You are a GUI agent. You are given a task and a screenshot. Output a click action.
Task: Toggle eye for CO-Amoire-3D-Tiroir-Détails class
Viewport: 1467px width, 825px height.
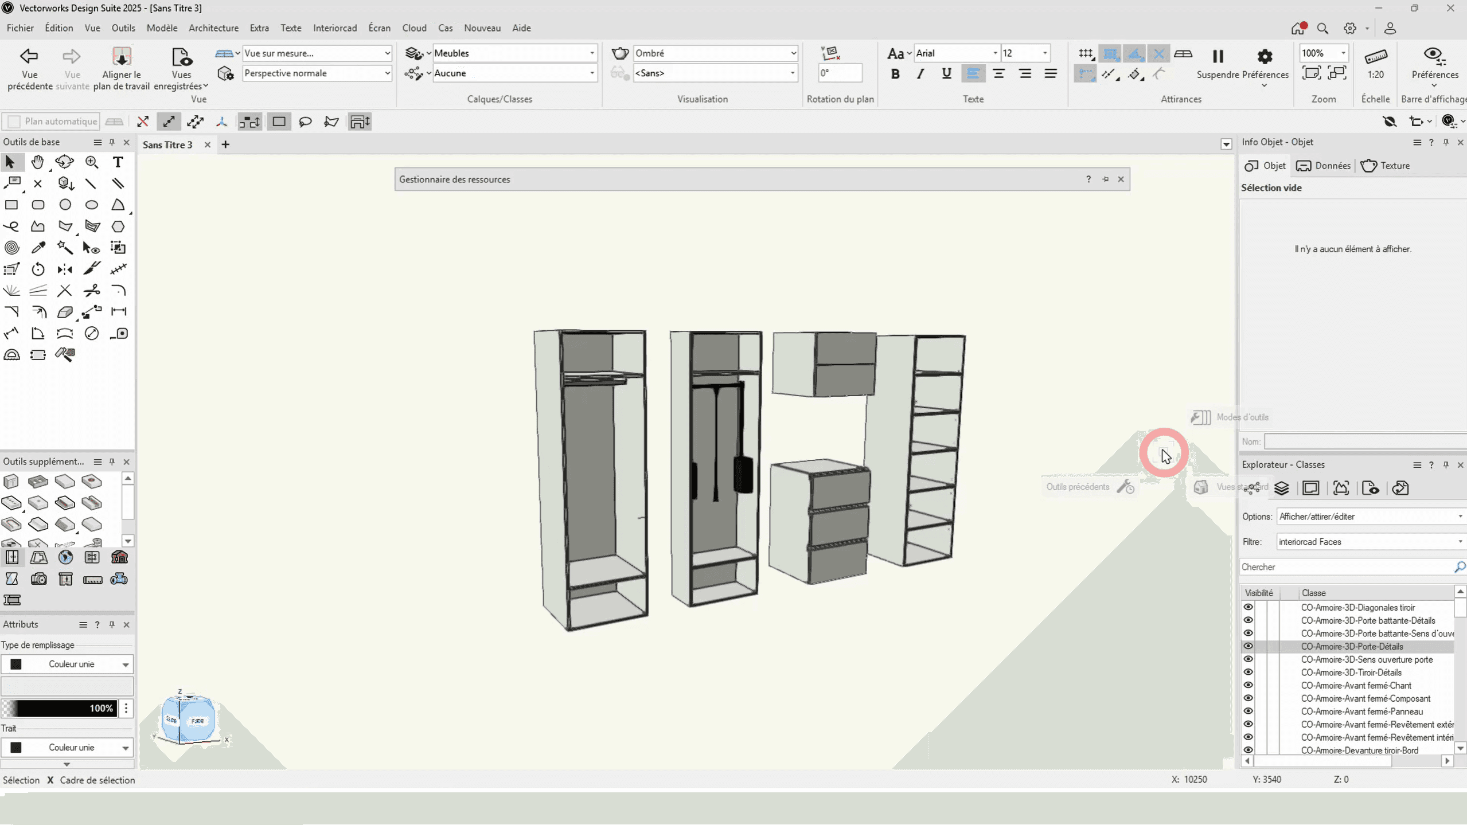(1248, 672)
